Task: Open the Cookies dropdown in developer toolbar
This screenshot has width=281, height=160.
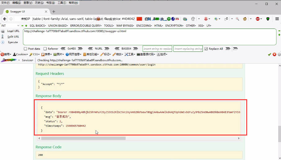Action: pyautogui.click(x=22, y=54)
